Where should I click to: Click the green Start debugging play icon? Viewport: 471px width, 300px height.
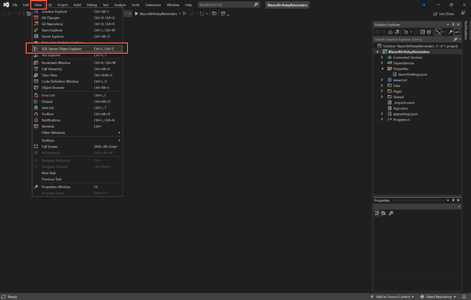[x=137, y=13]
